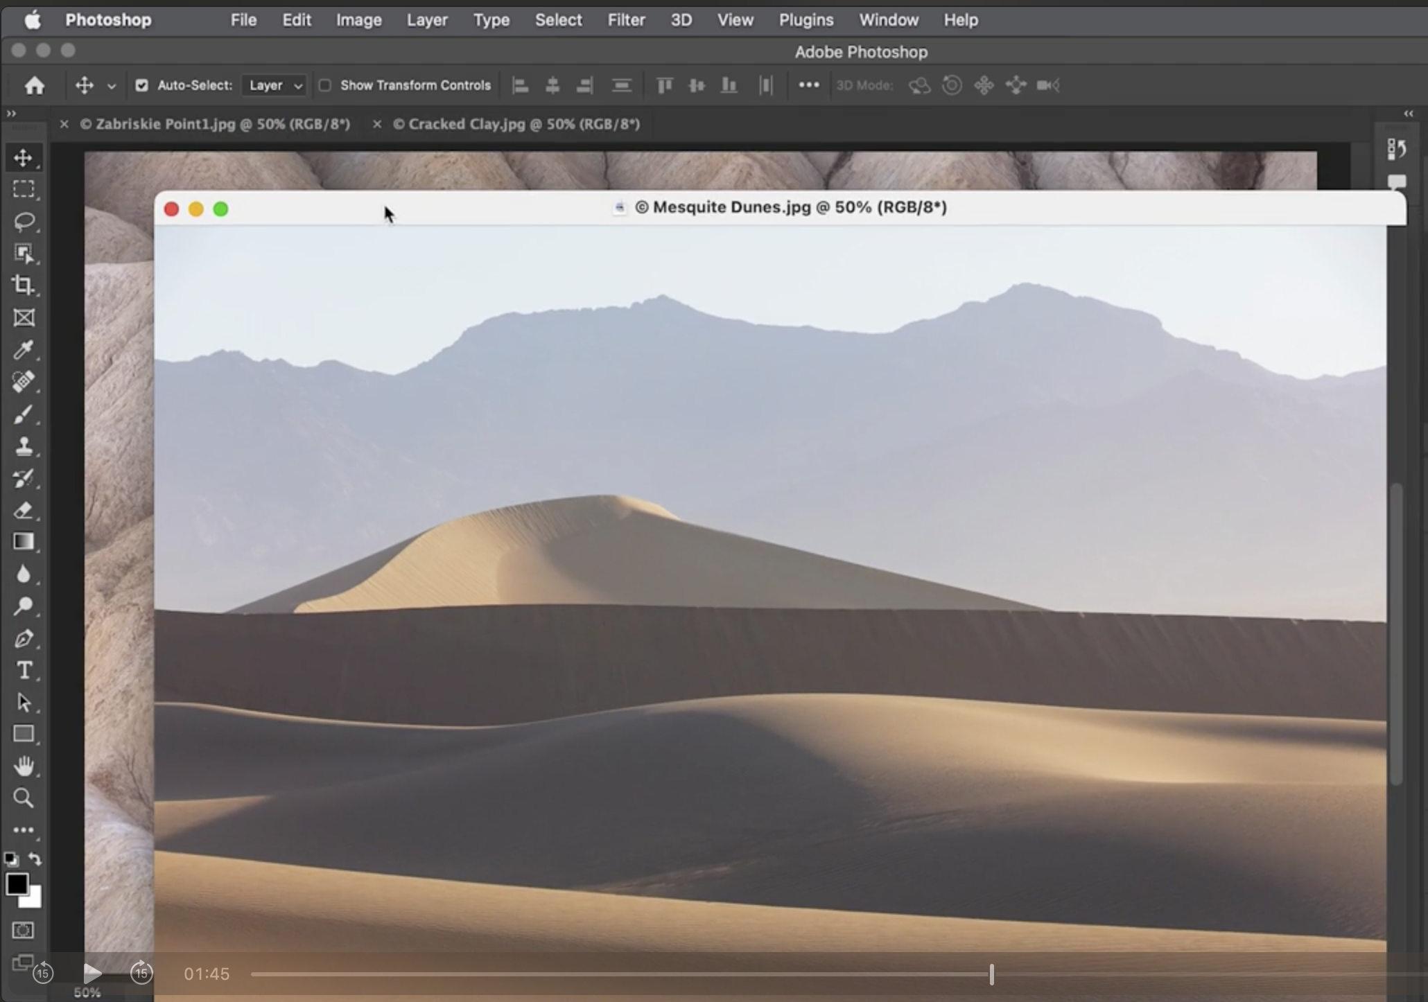The width and height of the screenshot is (1428, 1002).
Task: Switch to the Cracked Clay.jpg tab
Action: point(516,124)
